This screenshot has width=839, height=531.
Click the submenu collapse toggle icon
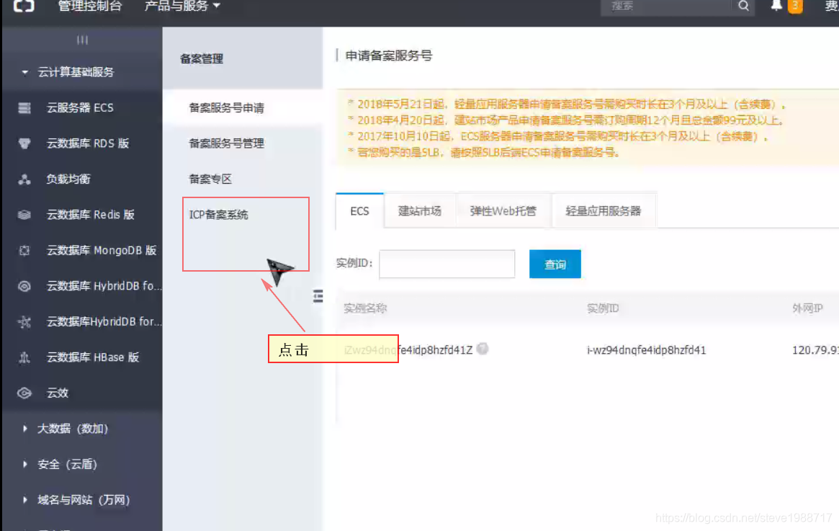318,296
